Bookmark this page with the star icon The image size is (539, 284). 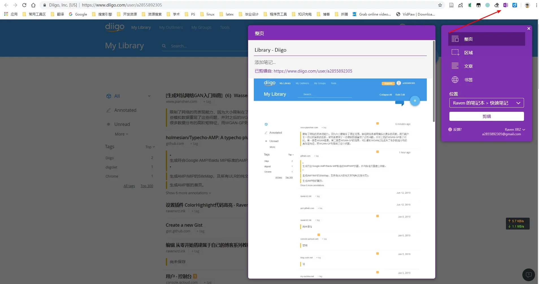(x=440, y=5)
